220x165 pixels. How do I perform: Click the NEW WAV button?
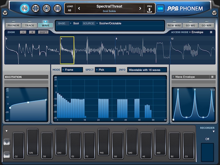click(x=174, y=25)
